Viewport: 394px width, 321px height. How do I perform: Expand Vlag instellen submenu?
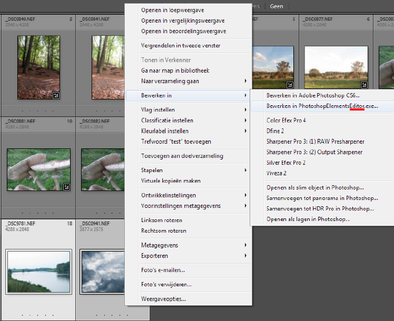(189, 109)
